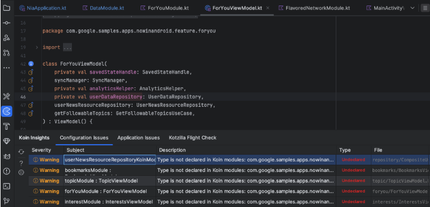This screenshot has height=207, width=430.
Task: Switch to ForYouModule.kt tab
Action: 165,8
